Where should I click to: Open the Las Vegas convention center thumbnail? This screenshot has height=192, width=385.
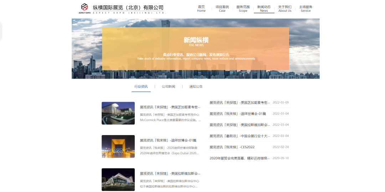tap(118, 180)
